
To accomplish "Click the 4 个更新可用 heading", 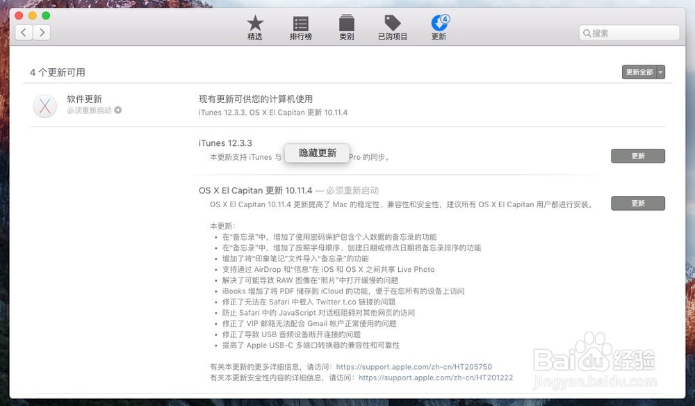I will coord(58,72).
